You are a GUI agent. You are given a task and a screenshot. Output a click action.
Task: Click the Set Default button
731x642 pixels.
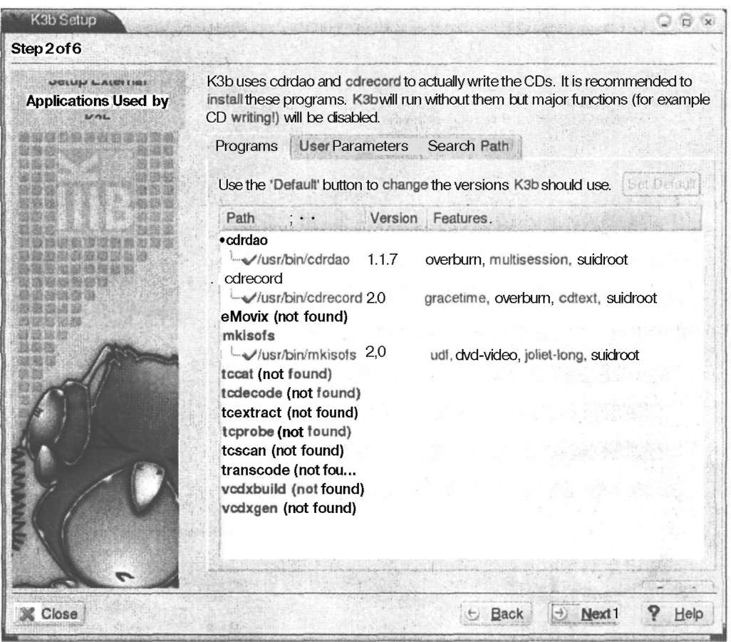[x=662, y=185]
